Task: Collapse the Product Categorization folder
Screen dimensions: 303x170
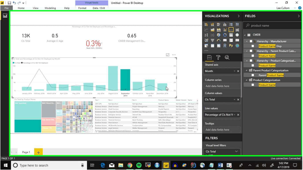Action: click(247, 80)
